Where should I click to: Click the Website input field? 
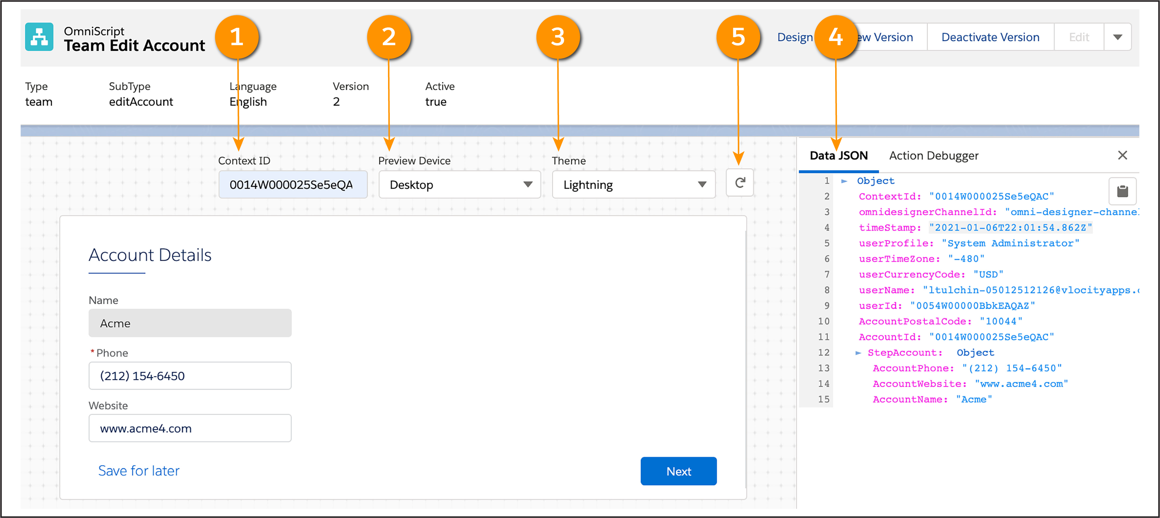point(190,428)
